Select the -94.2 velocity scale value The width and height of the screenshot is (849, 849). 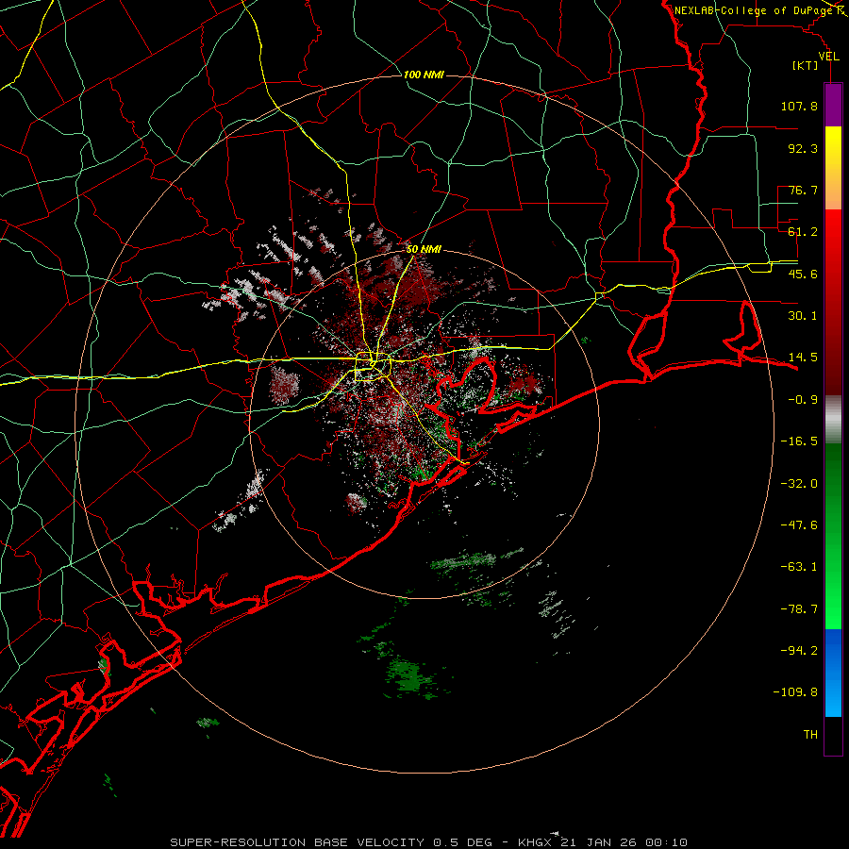click(799, 651)
